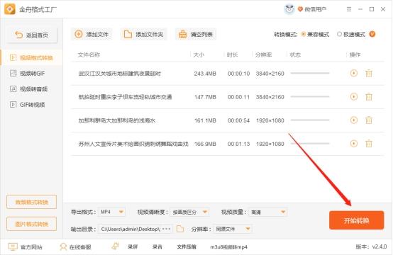
Task: Click the 文件压缩 link
Action: pyautogui.click(x=187, y=247)
